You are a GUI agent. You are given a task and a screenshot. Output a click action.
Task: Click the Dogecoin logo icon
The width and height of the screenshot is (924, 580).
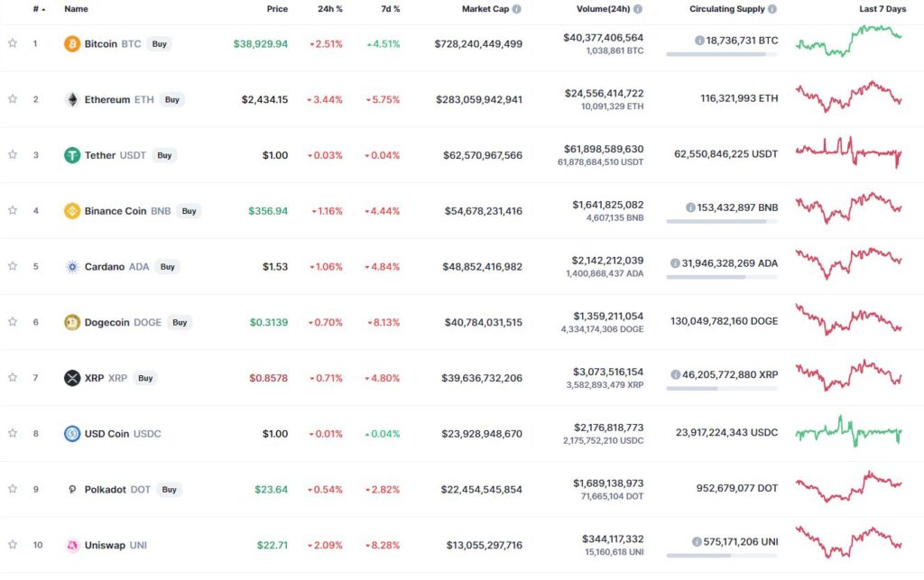point(72,322)
